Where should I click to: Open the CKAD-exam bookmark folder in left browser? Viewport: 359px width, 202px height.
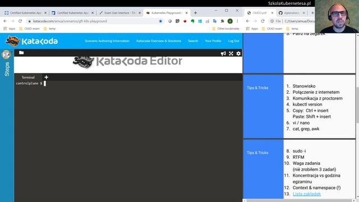point(29,29)
